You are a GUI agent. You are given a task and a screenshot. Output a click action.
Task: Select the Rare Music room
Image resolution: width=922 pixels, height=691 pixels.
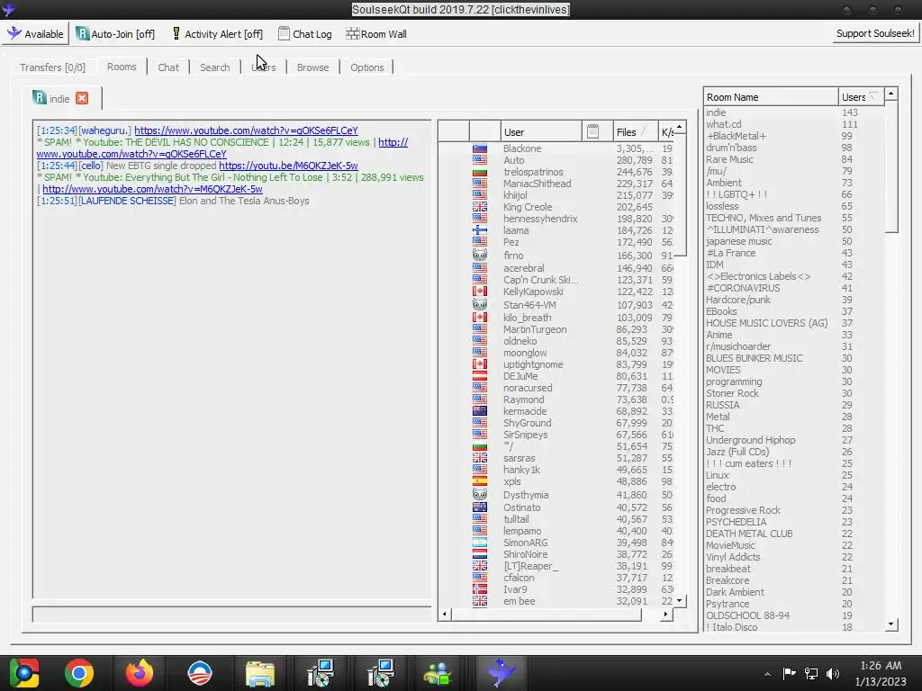[x=729, y=159]
